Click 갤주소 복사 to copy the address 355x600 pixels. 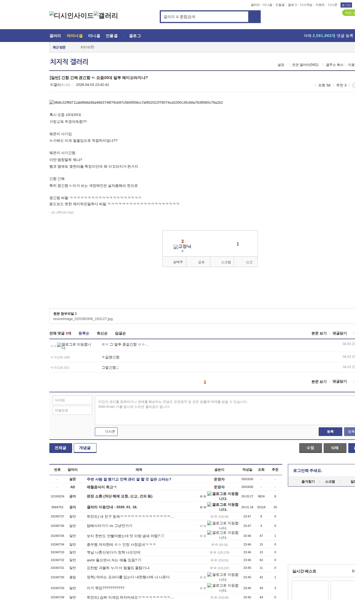tap(334, 65)
